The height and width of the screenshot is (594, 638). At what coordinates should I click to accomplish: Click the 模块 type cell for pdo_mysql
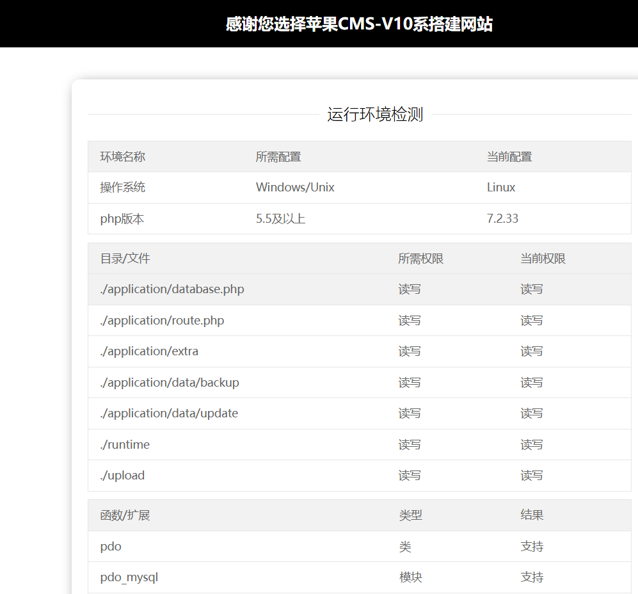[x=411, y=577]
